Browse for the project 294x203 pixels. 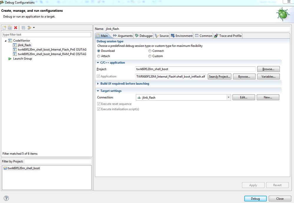pyautogui.click(x=268, y=69)
